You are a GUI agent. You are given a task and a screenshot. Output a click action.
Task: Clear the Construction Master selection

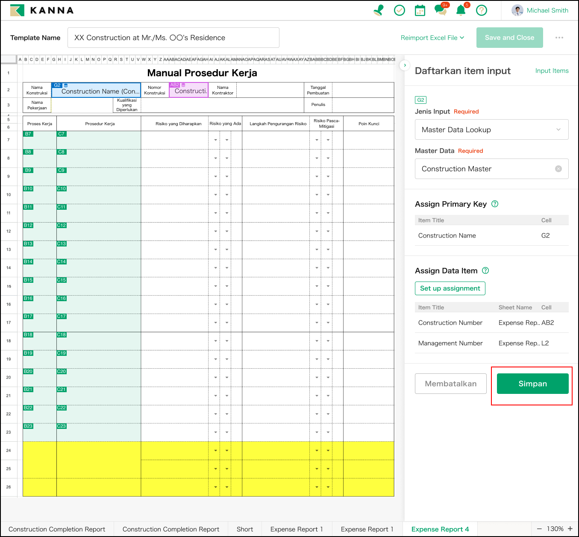[x=558, y=169]
